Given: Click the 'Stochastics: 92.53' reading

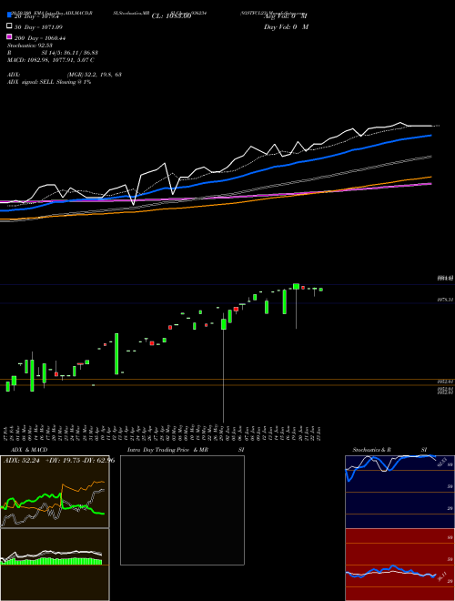Looking at the screenshot, I should click(x=29, y=46).
